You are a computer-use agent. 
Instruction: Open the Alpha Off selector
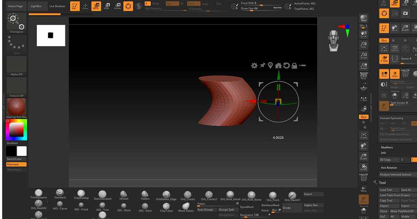click(17, 66)
